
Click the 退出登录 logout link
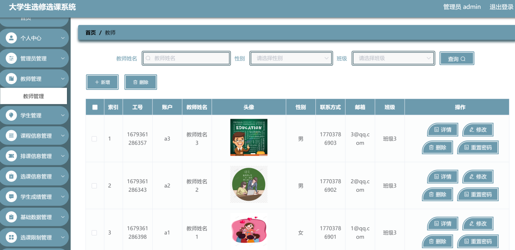click(501, 7)
